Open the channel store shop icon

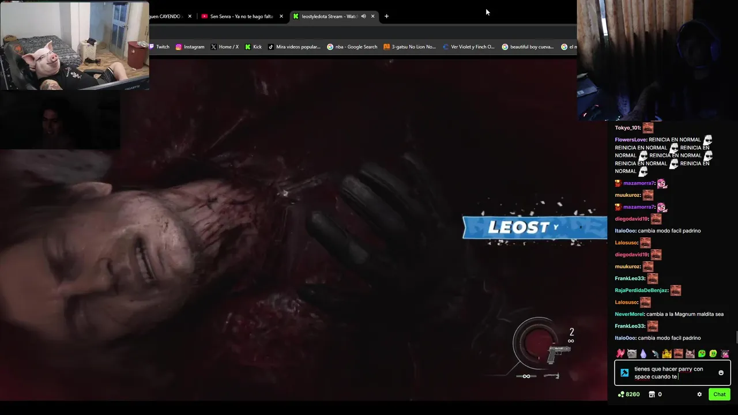pyautogui.click(x=652, y=394)
